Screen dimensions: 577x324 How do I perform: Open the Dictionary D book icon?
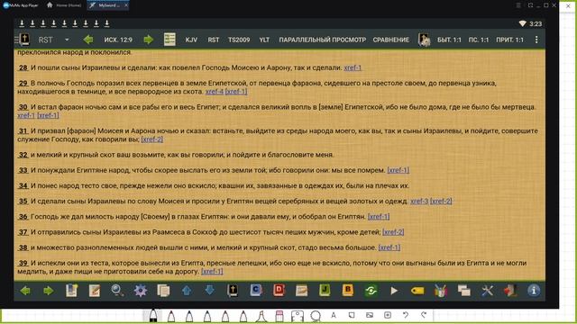(x=279, y=290)
